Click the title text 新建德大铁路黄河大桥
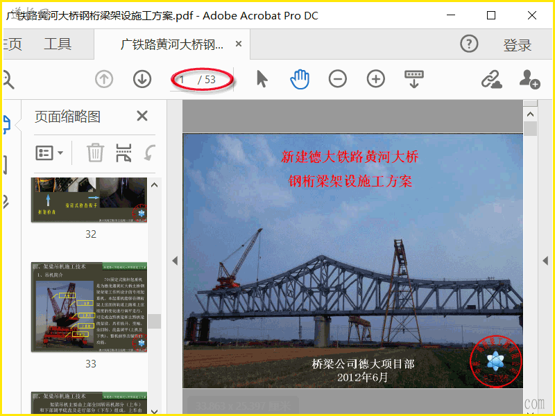Screen dimensions: 555x416 coord(350,157)
